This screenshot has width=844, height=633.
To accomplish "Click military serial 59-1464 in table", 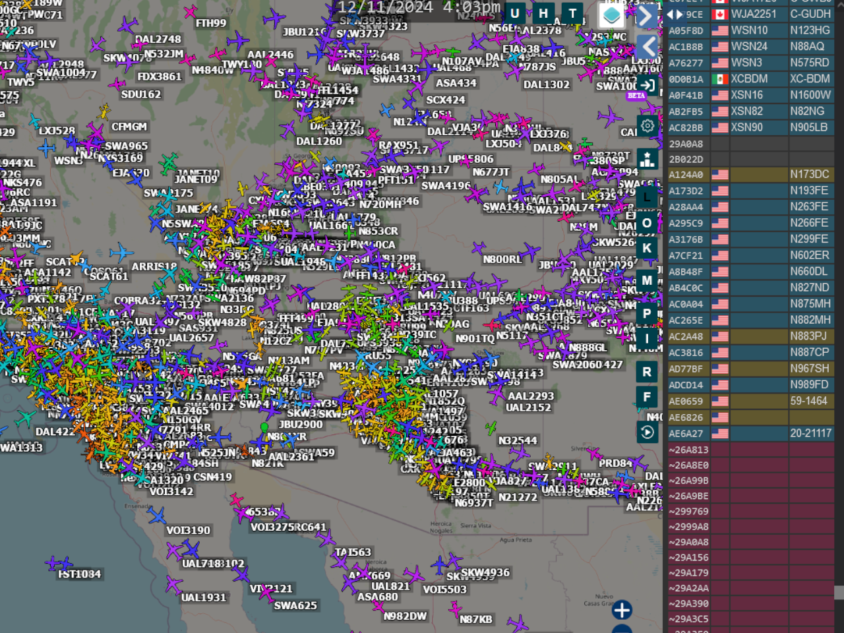I will tap(808, 400).
